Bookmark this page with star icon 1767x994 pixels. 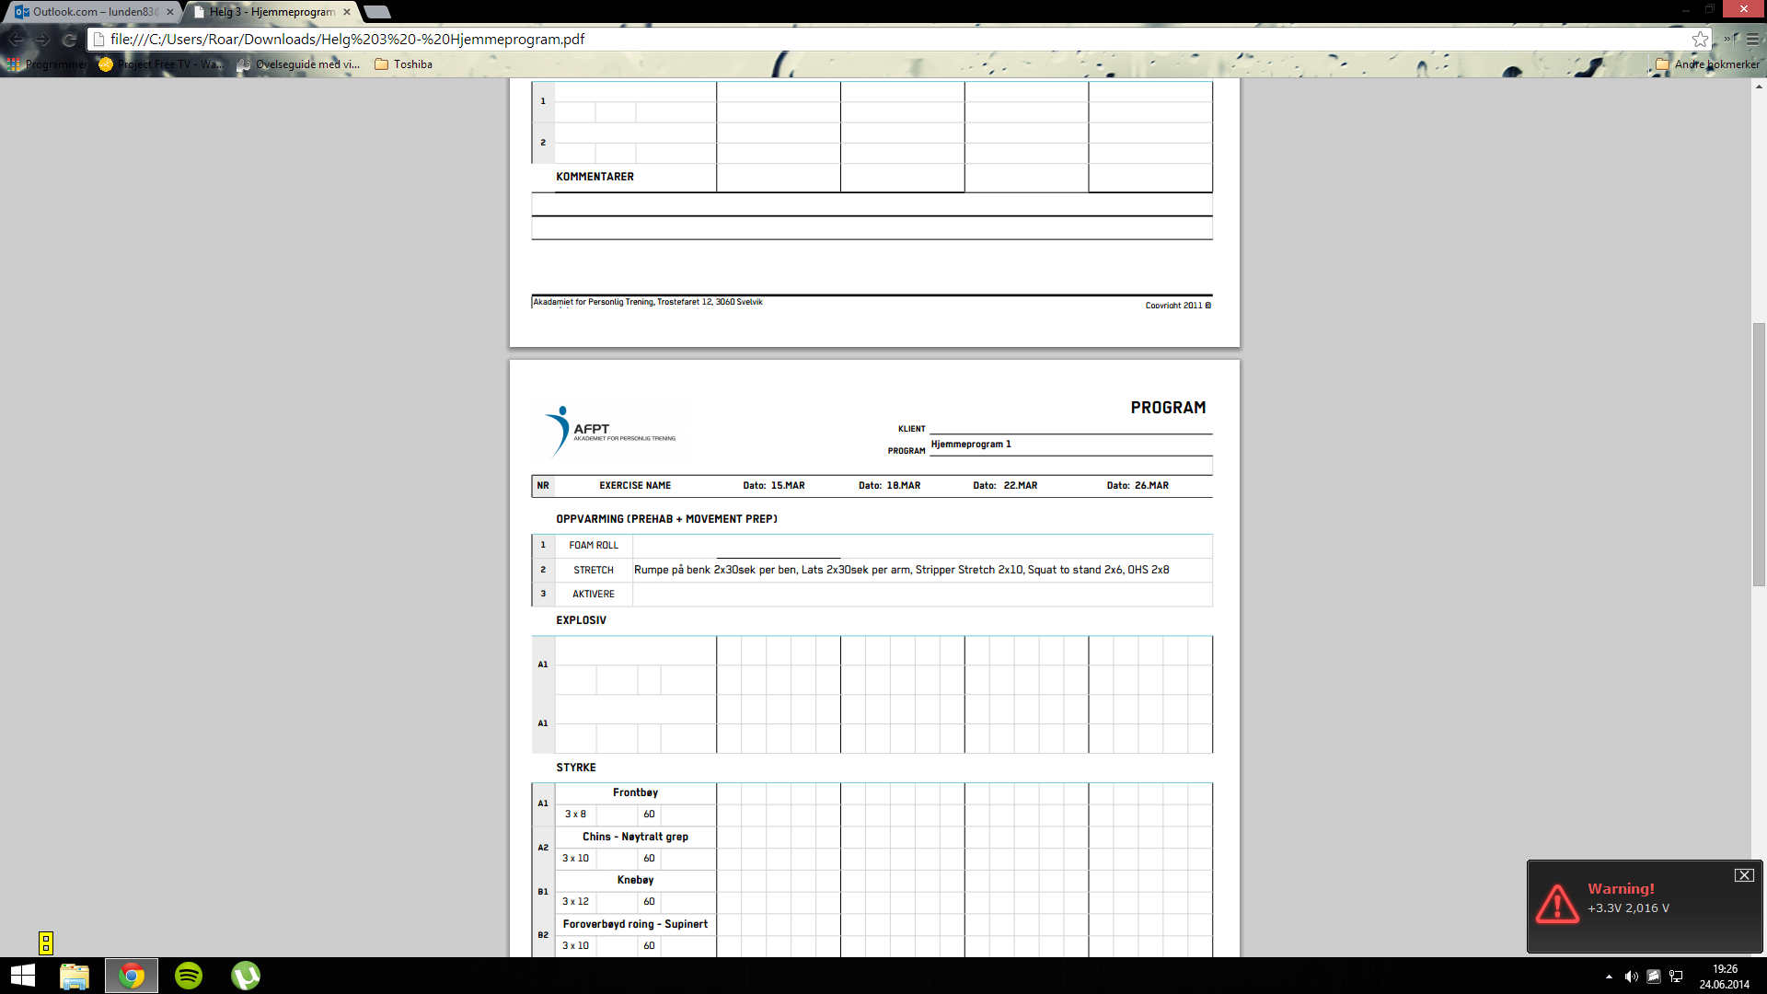[x=1700, y=40]
